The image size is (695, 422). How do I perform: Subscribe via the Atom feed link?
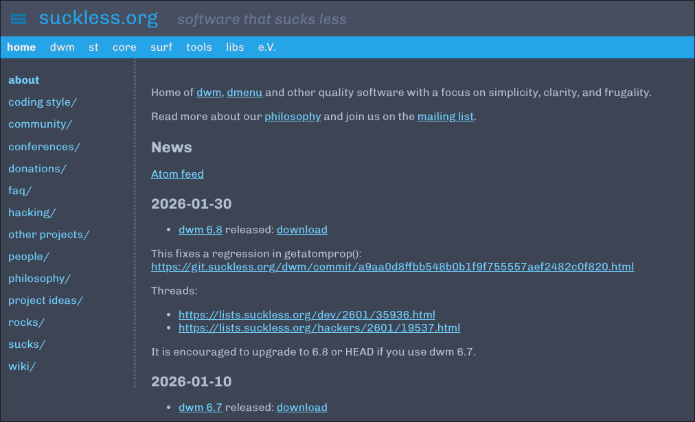click(177, 174)
